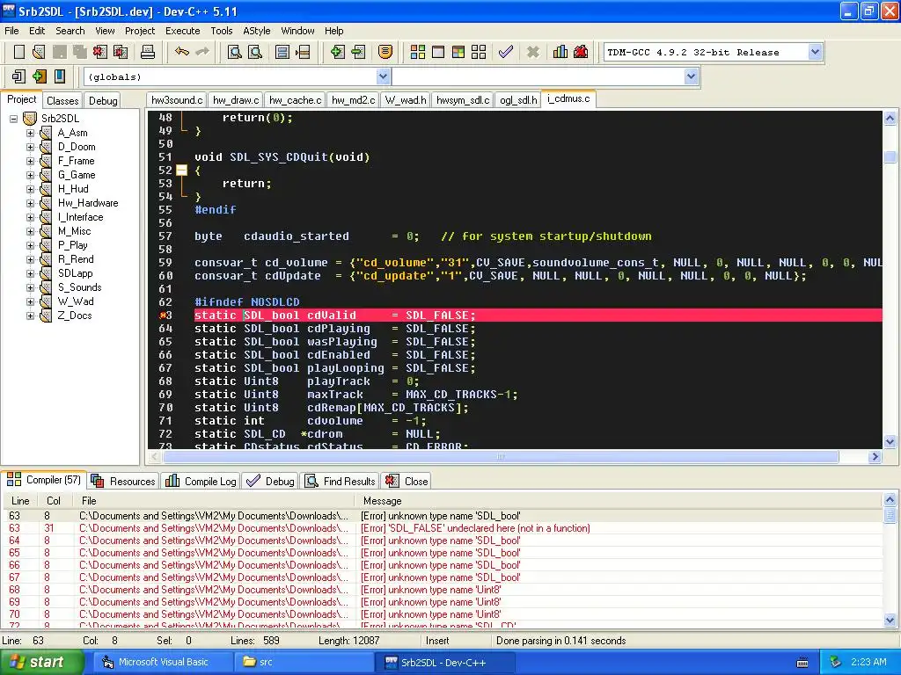This screenshot has width=901, height=675.
Task: Expand the G_Game folder
Action: pos(31,175)
